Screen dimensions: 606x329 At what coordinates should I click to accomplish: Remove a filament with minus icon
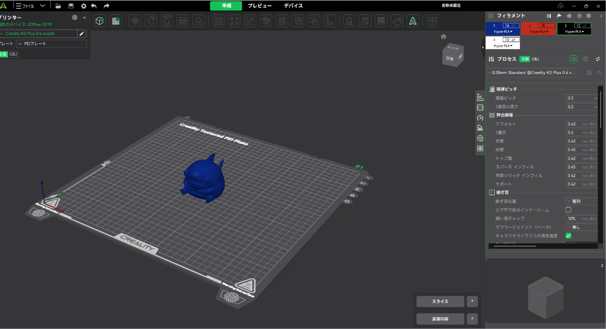pos(579,16)
